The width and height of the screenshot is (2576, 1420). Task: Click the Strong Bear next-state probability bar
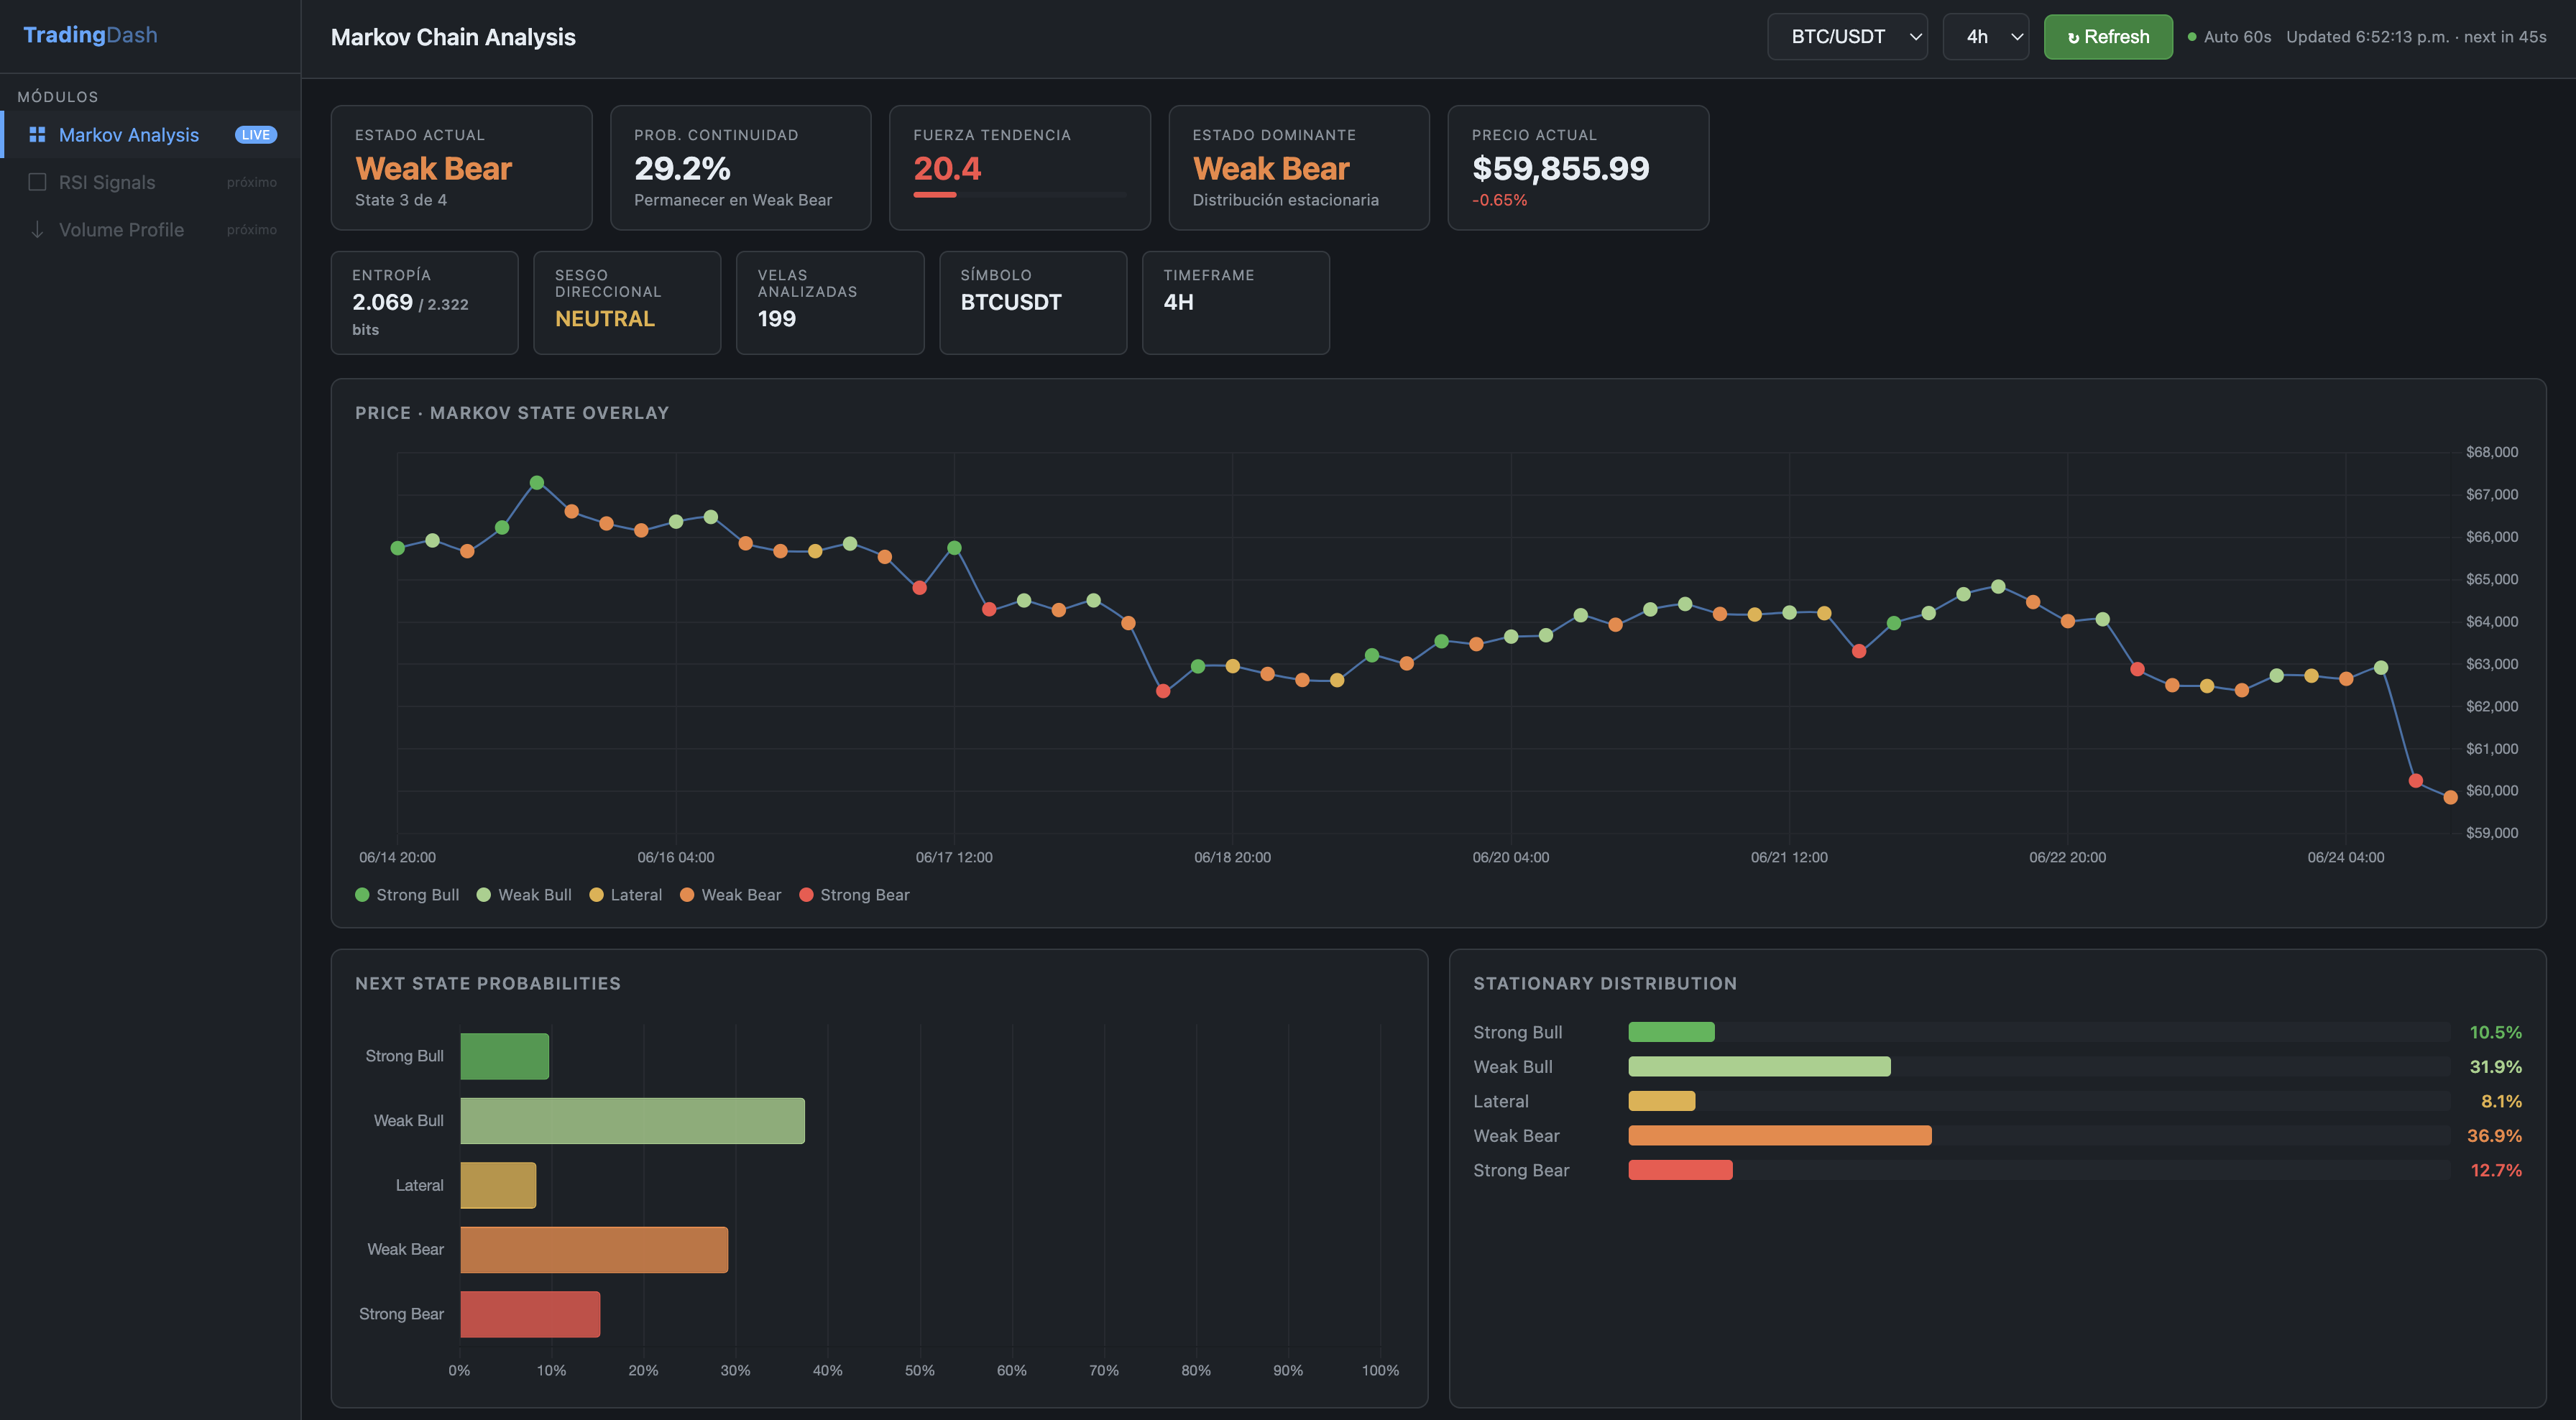pos(530,1314)
